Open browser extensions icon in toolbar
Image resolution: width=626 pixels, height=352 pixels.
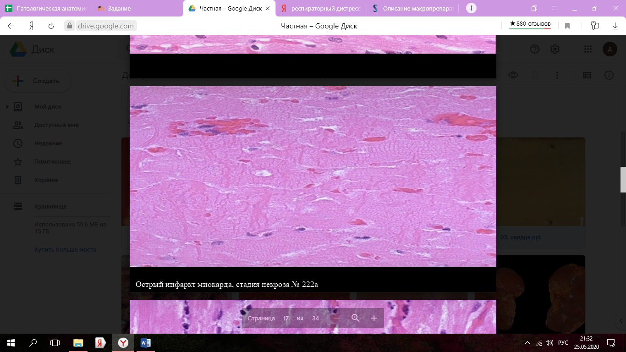[595, 26]
